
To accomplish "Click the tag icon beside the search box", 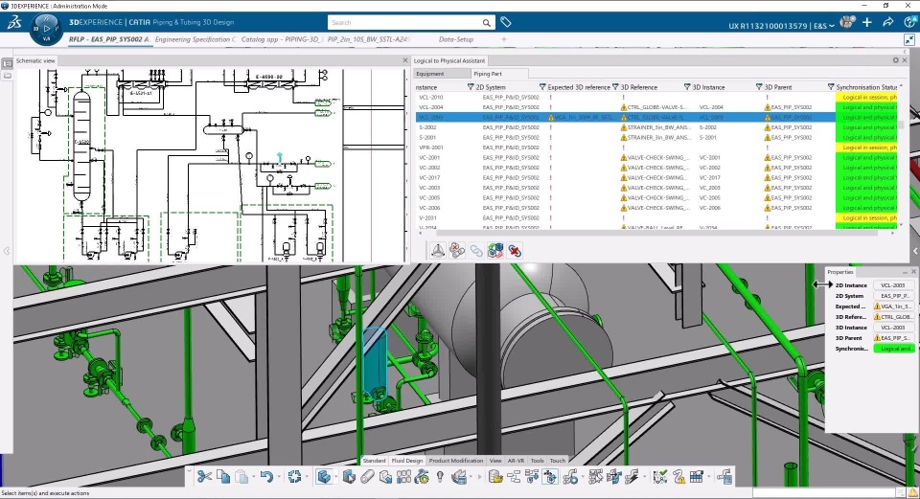I will coord(506,22).
